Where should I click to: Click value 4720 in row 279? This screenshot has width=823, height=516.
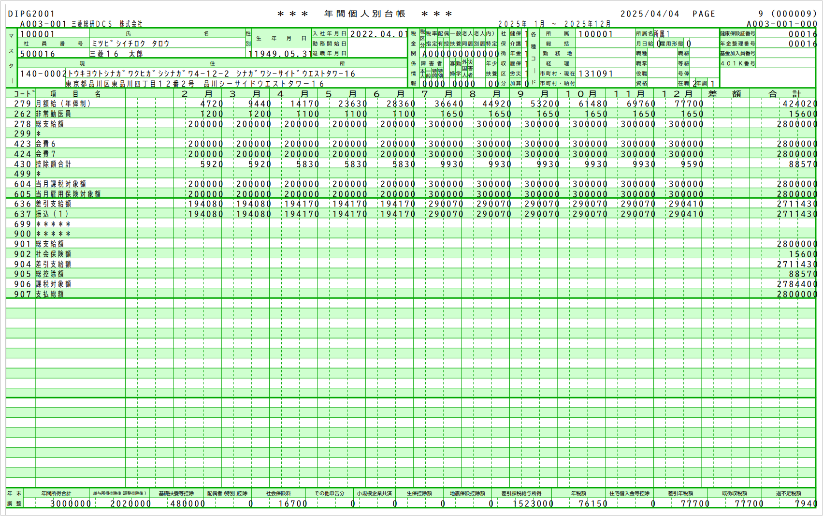click(x=212, y=103)
